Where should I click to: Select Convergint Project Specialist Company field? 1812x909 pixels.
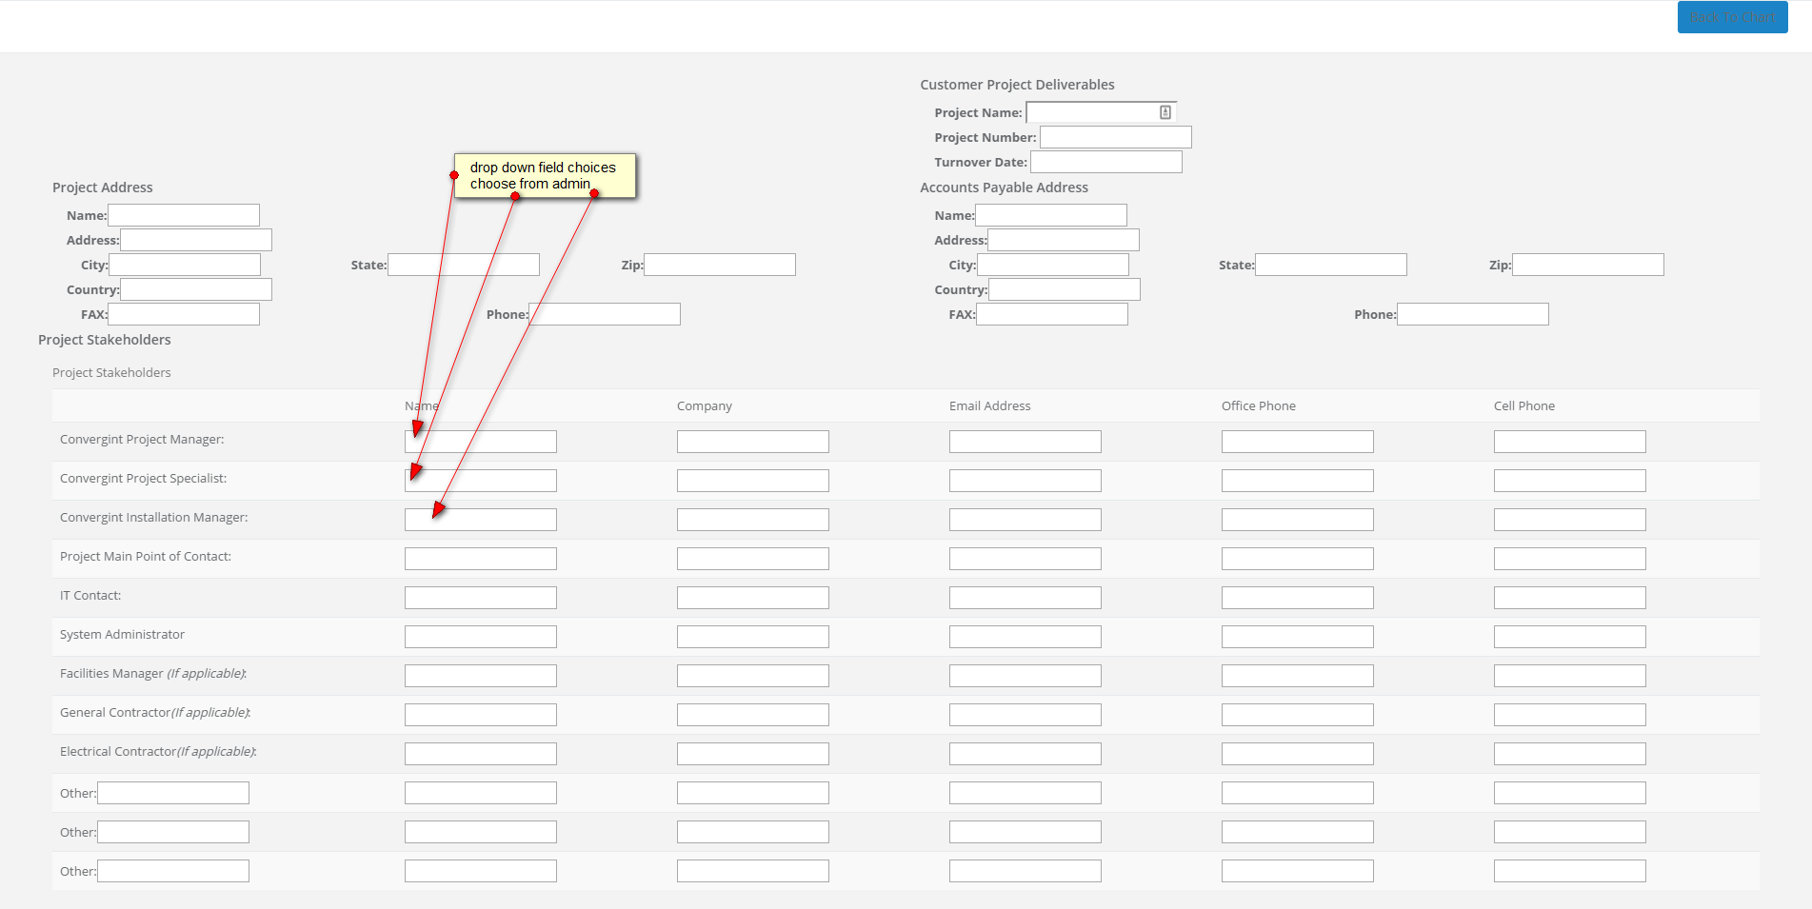click(752, 481)
